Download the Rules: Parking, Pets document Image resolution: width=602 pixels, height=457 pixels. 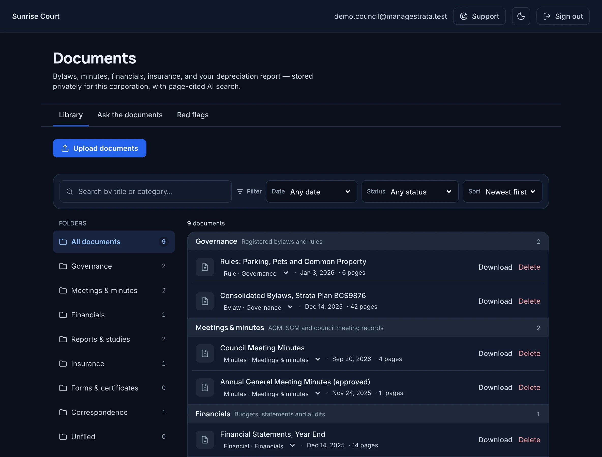[495, 267]
